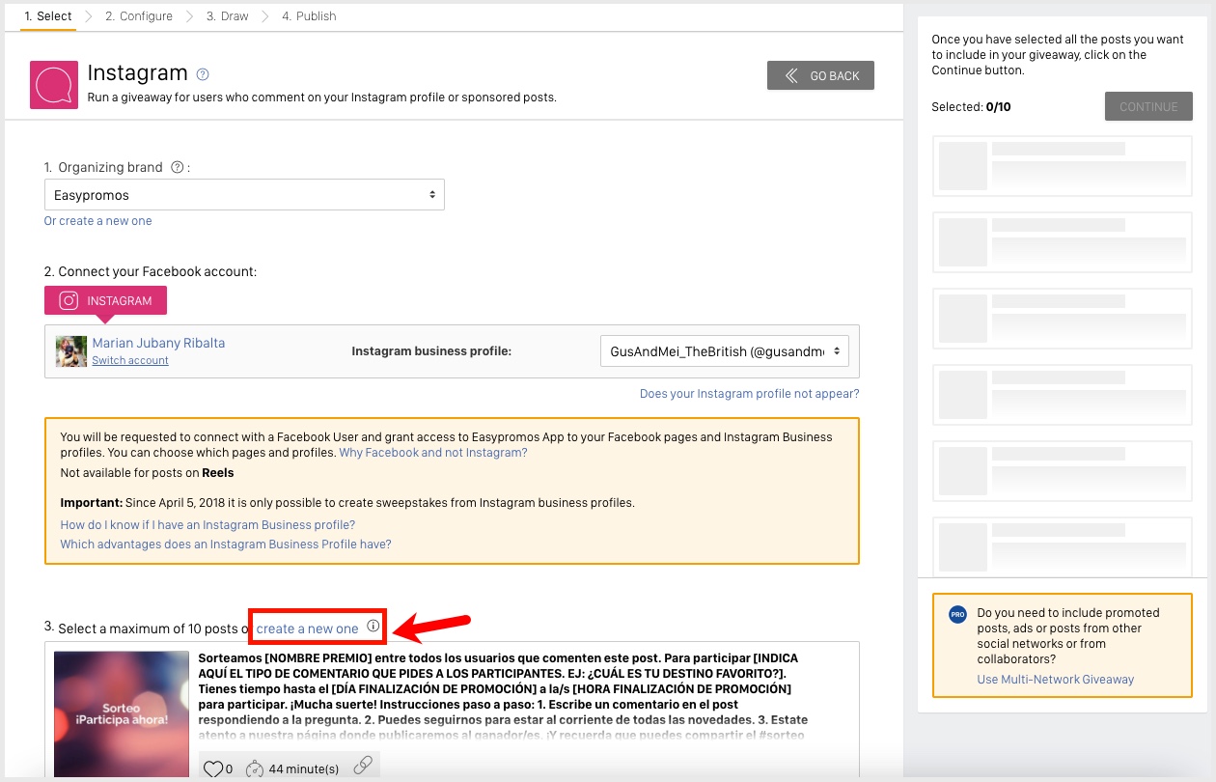The image size is (1216, 782).
Task: Click help icon beside Organizing brand
Action: coord(177,167)
